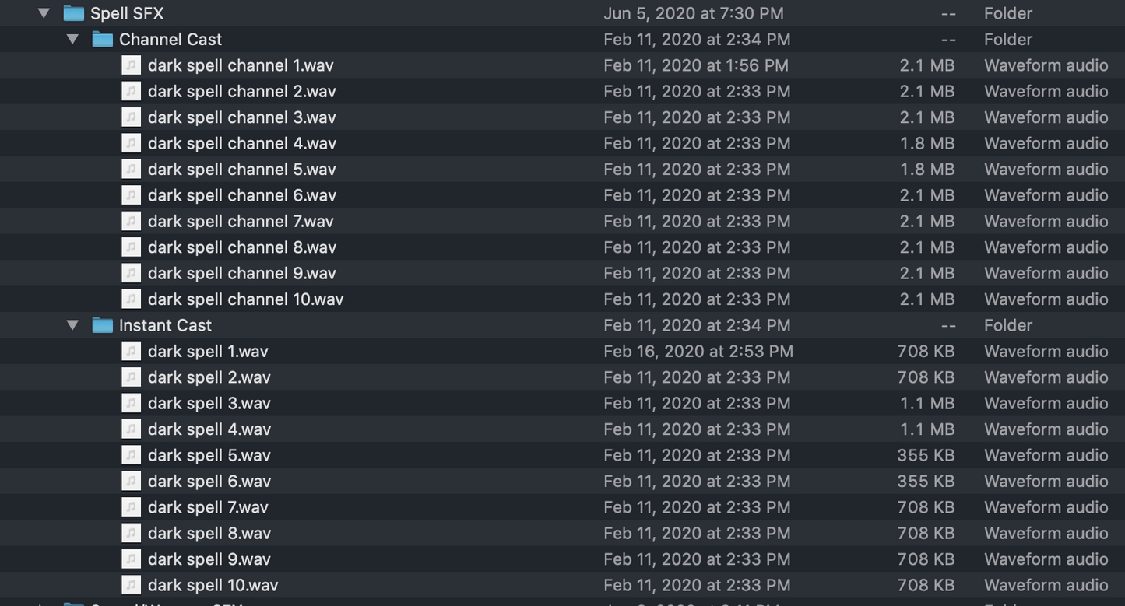
Task: Select dark spell 9.wav in list
Action: tap(209, 559)
